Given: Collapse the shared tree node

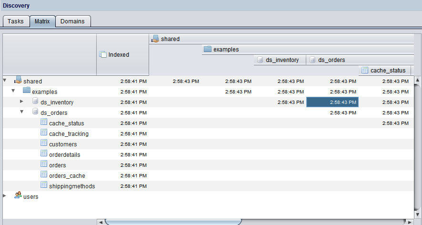Looking at the screenshot, I should click(5, 80).
